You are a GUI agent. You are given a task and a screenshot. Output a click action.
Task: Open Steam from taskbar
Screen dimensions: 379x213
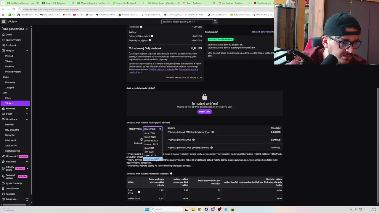[206, 209]
